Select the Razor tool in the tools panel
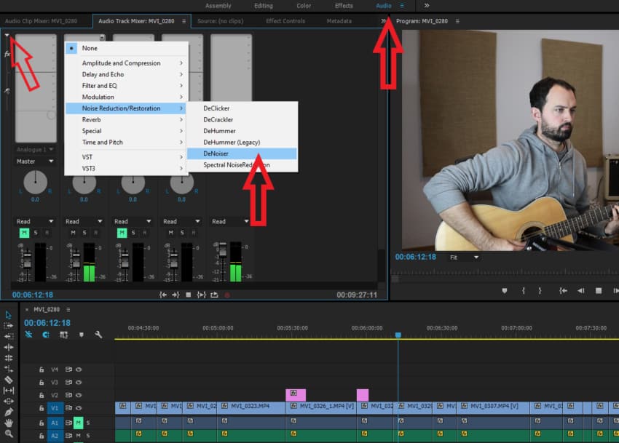 pyautogui.click(x=9, y=380)
